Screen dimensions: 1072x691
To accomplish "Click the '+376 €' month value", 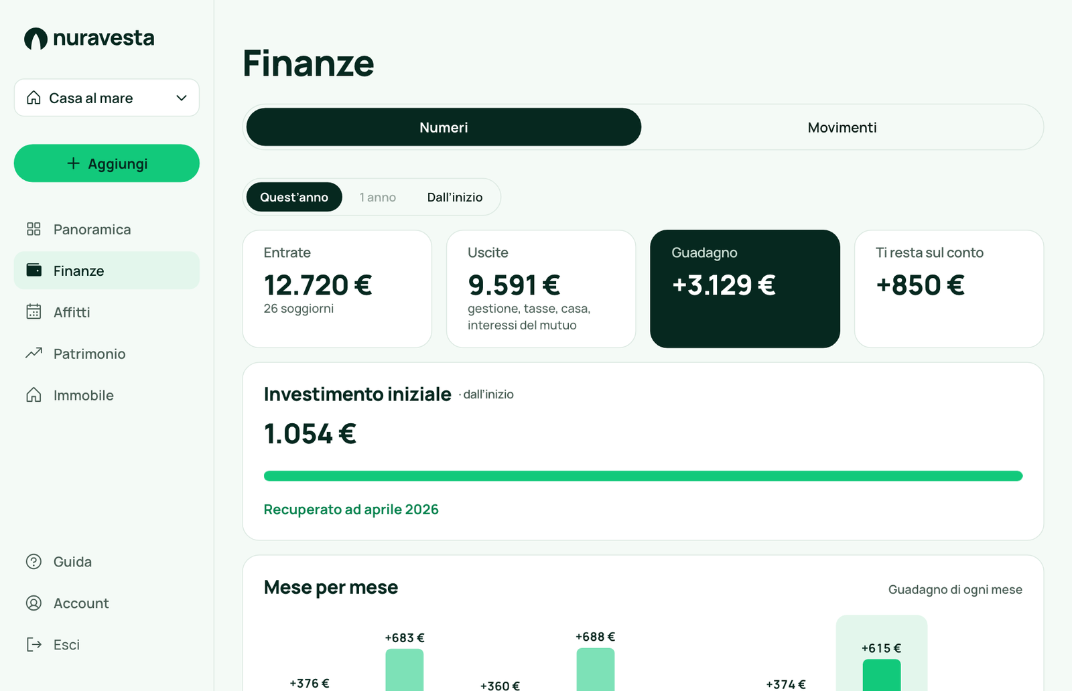I will click(x=310, y=683).
